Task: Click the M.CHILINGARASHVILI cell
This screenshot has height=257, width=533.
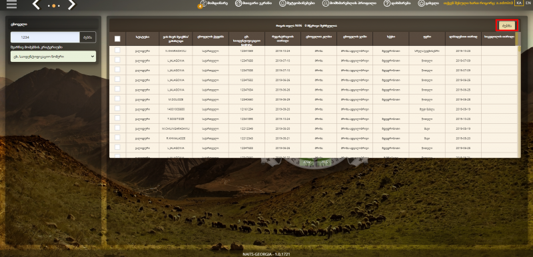Action: pos(176,128)
